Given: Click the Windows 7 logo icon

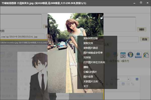Looking at the screenshot, I should coord(130,55).
